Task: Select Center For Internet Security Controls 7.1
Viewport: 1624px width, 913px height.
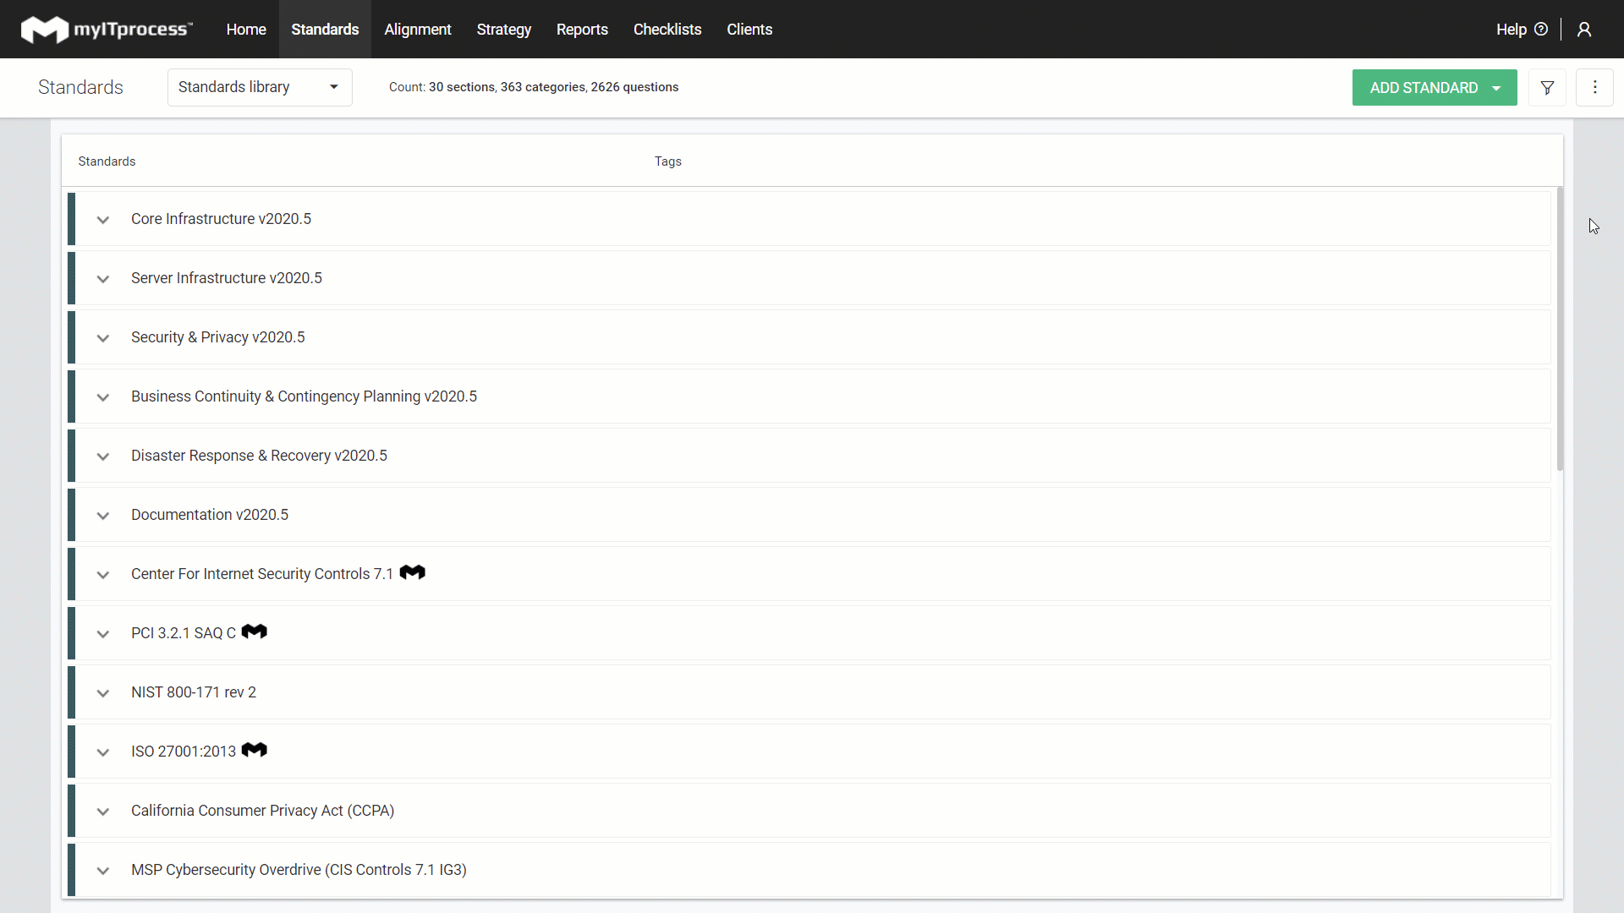Action: (262, 574)
